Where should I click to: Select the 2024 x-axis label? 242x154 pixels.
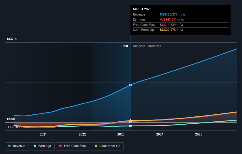[160, 134]
